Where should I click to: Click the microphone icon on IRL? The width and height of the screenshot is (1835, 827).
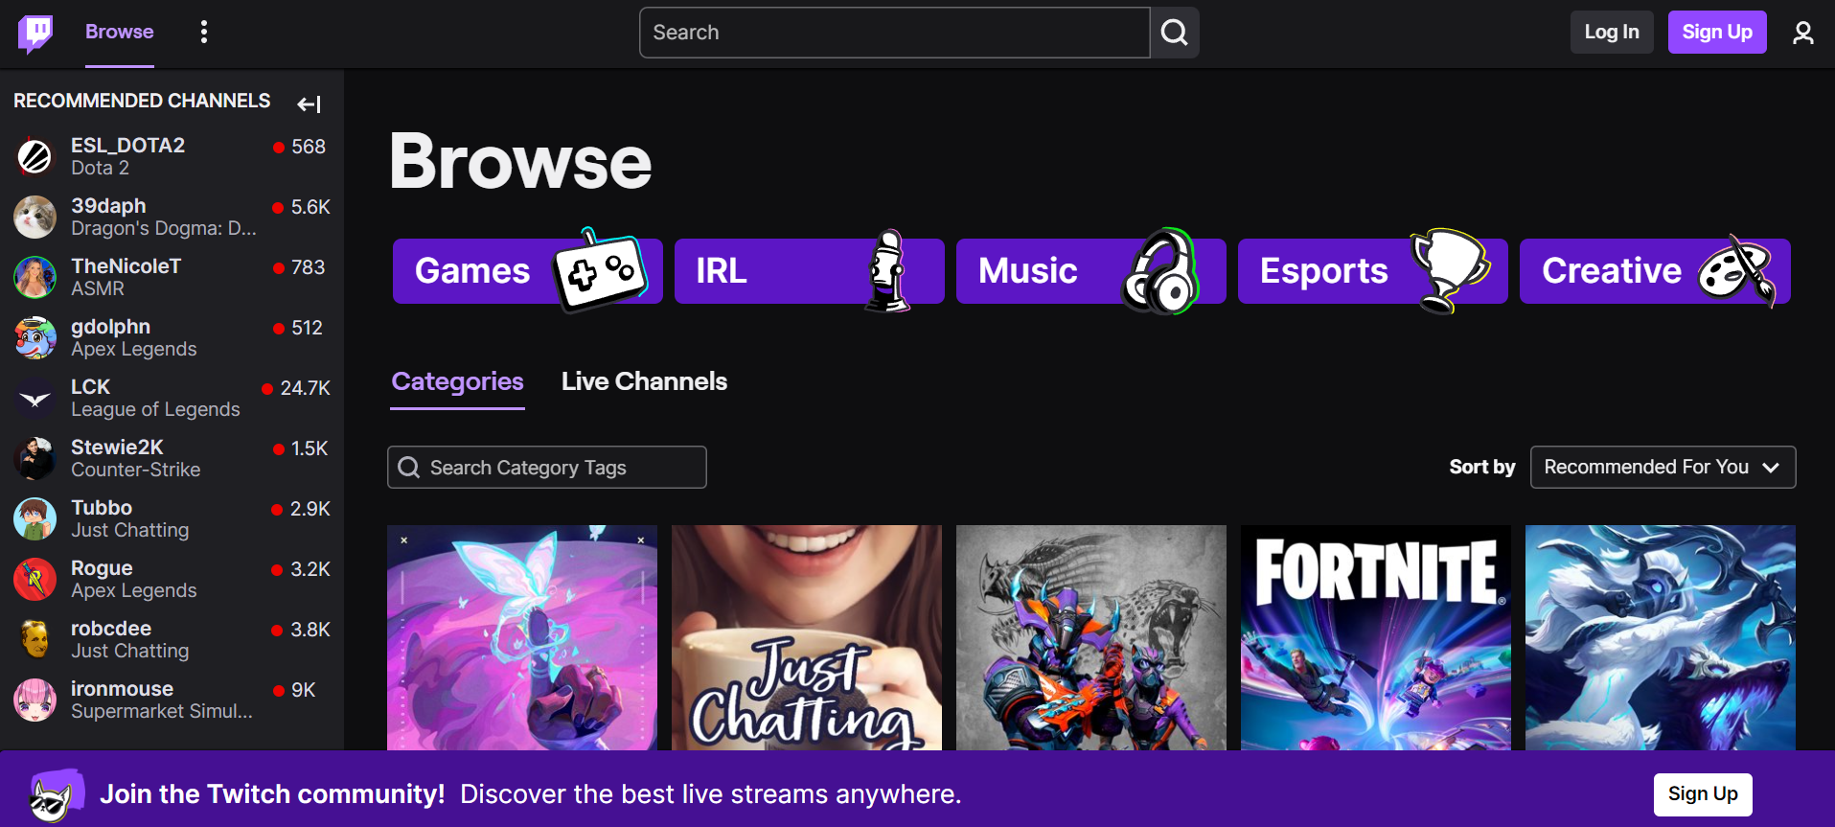[887, 271]
